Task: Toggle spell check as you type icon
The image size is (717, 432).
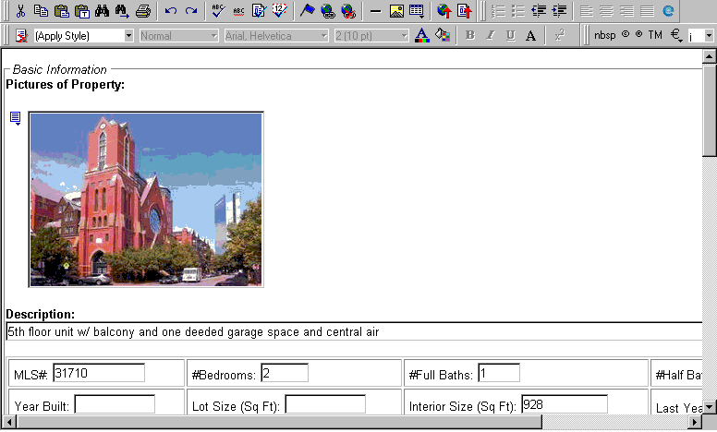Action: (238, 10)
